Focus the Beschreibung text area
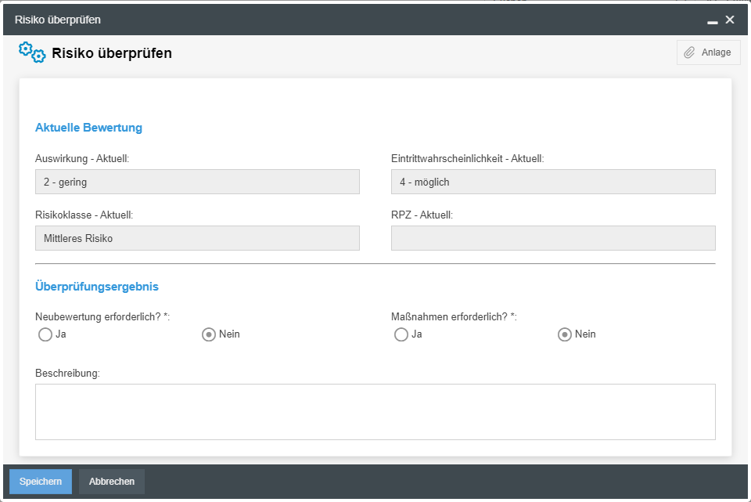This screenshot has height=502, width=751. (x=375, y=411)
